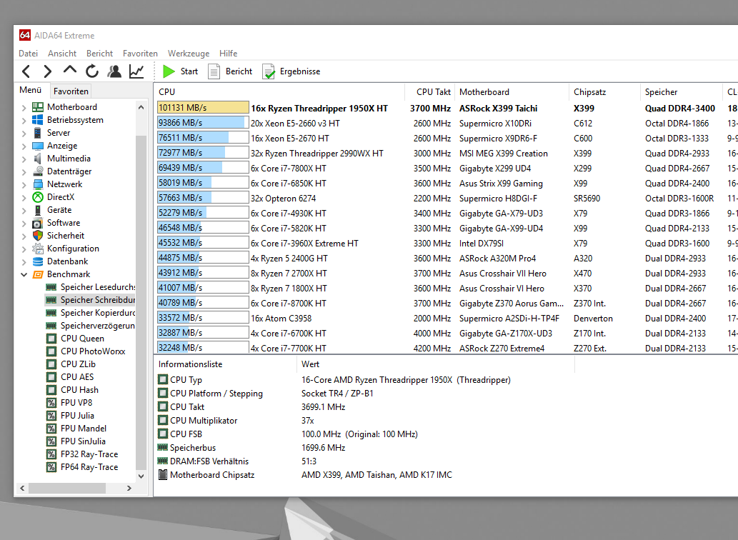Click the Benchmark folder icon
Image resolution: width=738 pixels, height=540 pixels.
tap(38, 274)
